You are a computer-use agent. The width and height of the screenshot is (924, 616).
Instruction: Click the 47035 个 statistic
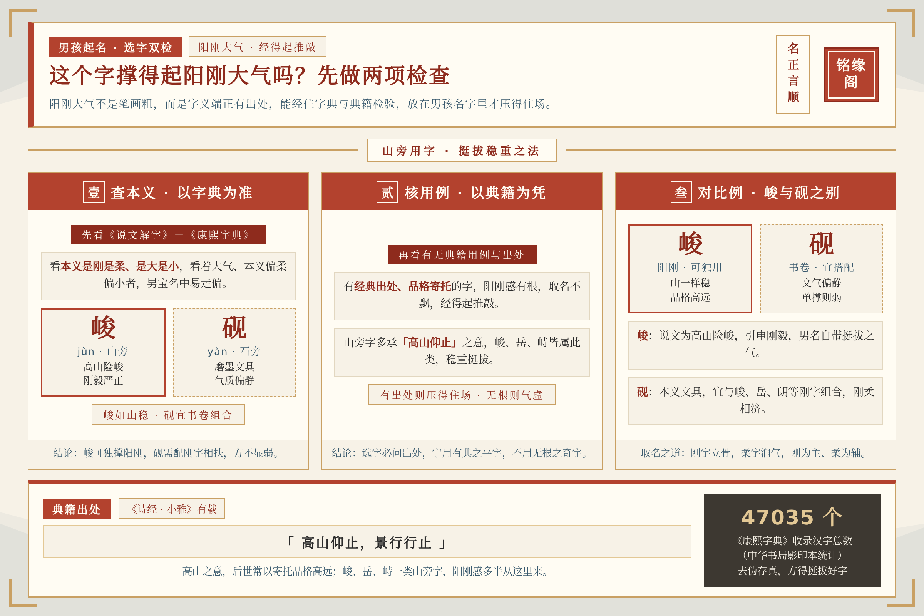[x=792, y=517]
